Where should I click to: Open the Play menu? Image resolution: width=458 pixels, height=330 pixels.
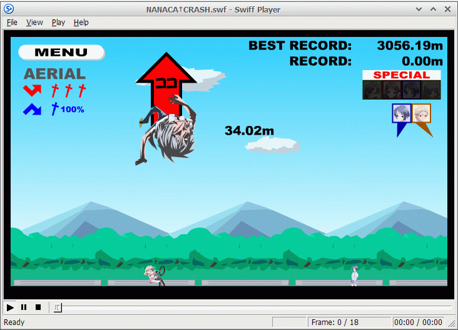[58, 23]
